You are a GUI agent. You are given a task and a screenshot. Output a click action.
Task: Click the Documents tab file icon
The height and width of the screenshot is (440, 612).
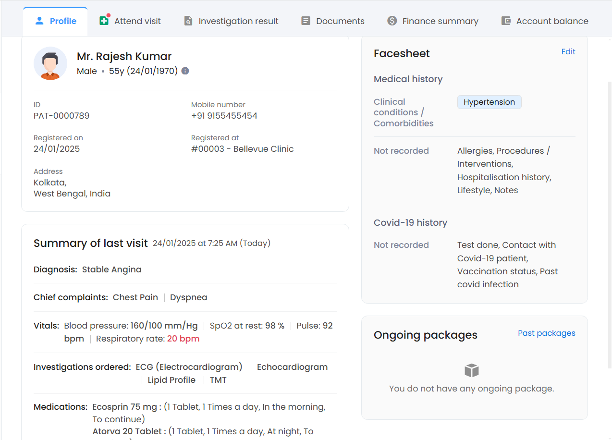click(x=306, y=21)
